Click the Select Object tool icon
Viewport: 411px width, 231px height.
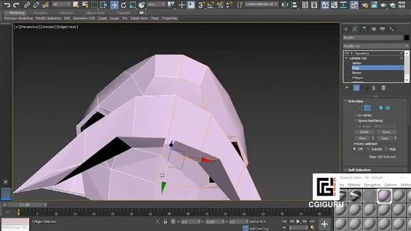click(x=76, y=4)
